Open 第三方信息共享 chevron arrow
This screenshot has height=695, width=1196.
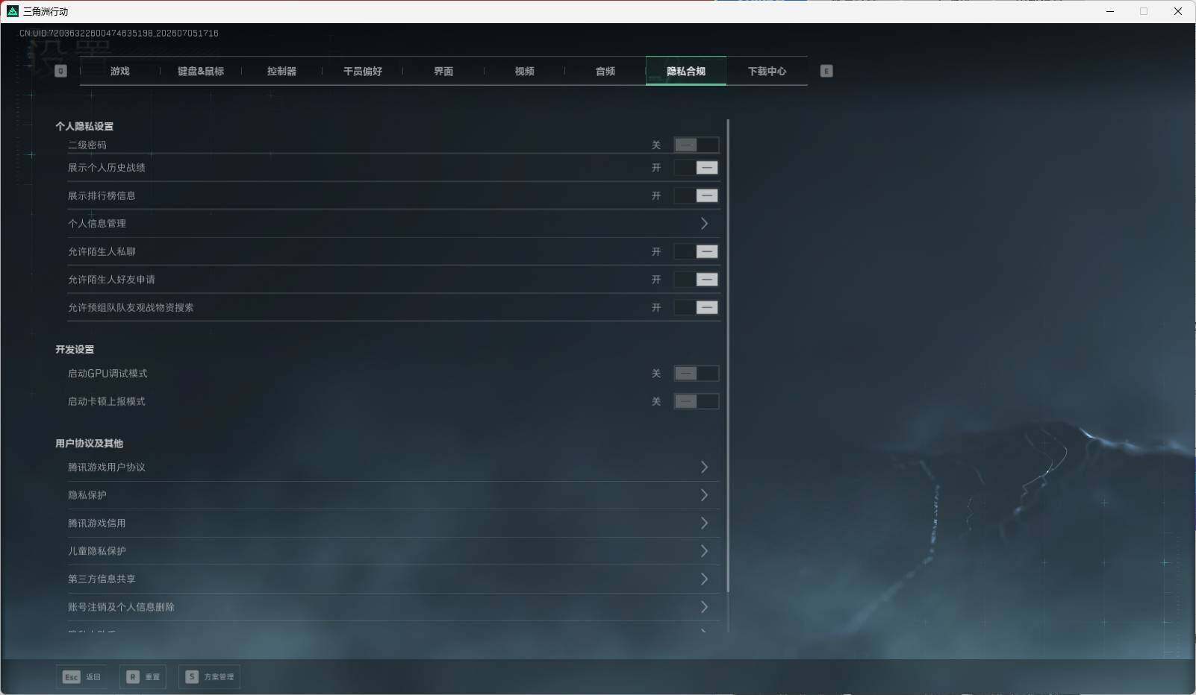click(704, 579)
